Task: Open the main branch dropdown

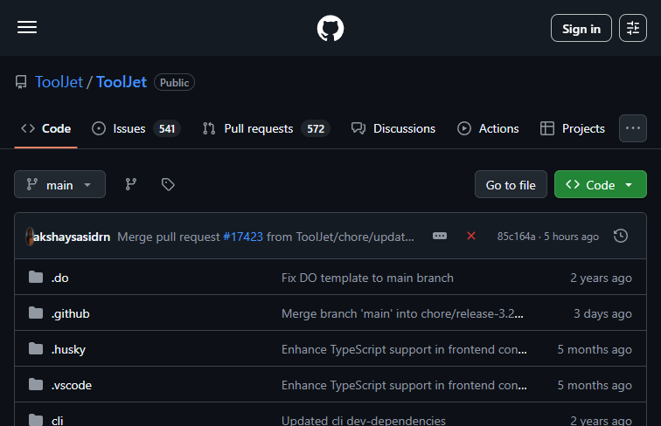Action: [59, 184]
